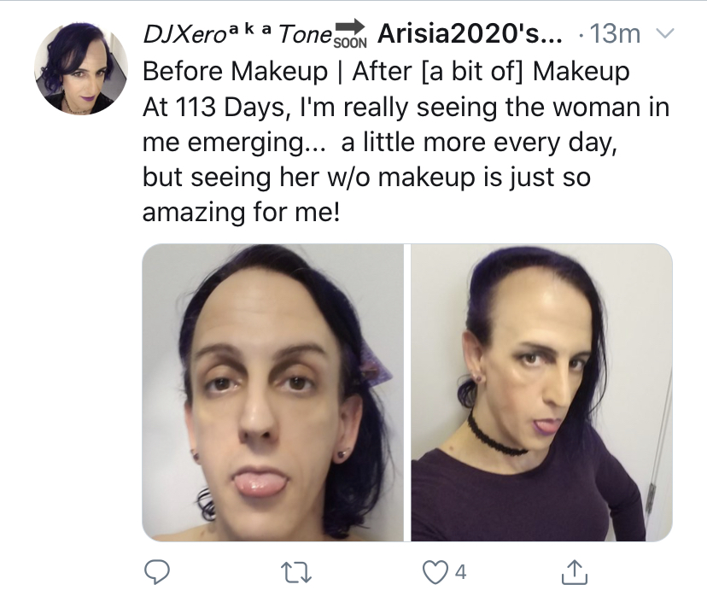Click the like count number 4
The width and height of the screenshot is (707, 602).
(460, 572)
